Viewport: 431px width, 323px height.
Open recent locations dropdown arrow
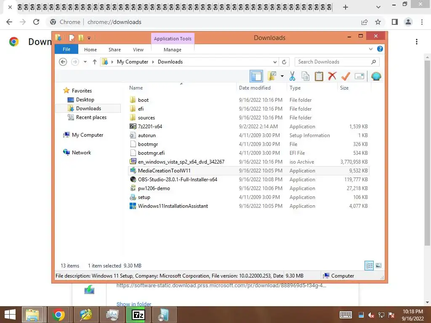click(85, 62)
